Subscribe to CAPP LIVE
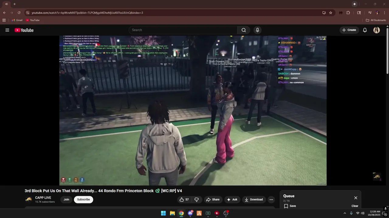The height and width of the screenshot is (218, 389). click(83, 200)
